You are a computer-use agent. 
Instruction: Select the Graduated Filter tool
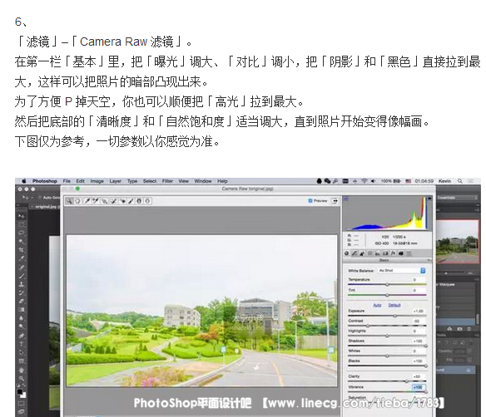point(139,201)
